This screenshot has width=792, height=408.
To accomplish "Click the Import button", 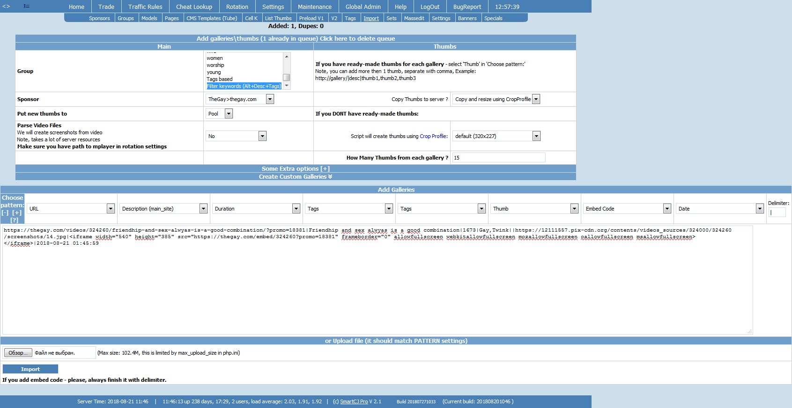I will pos(30,369).
